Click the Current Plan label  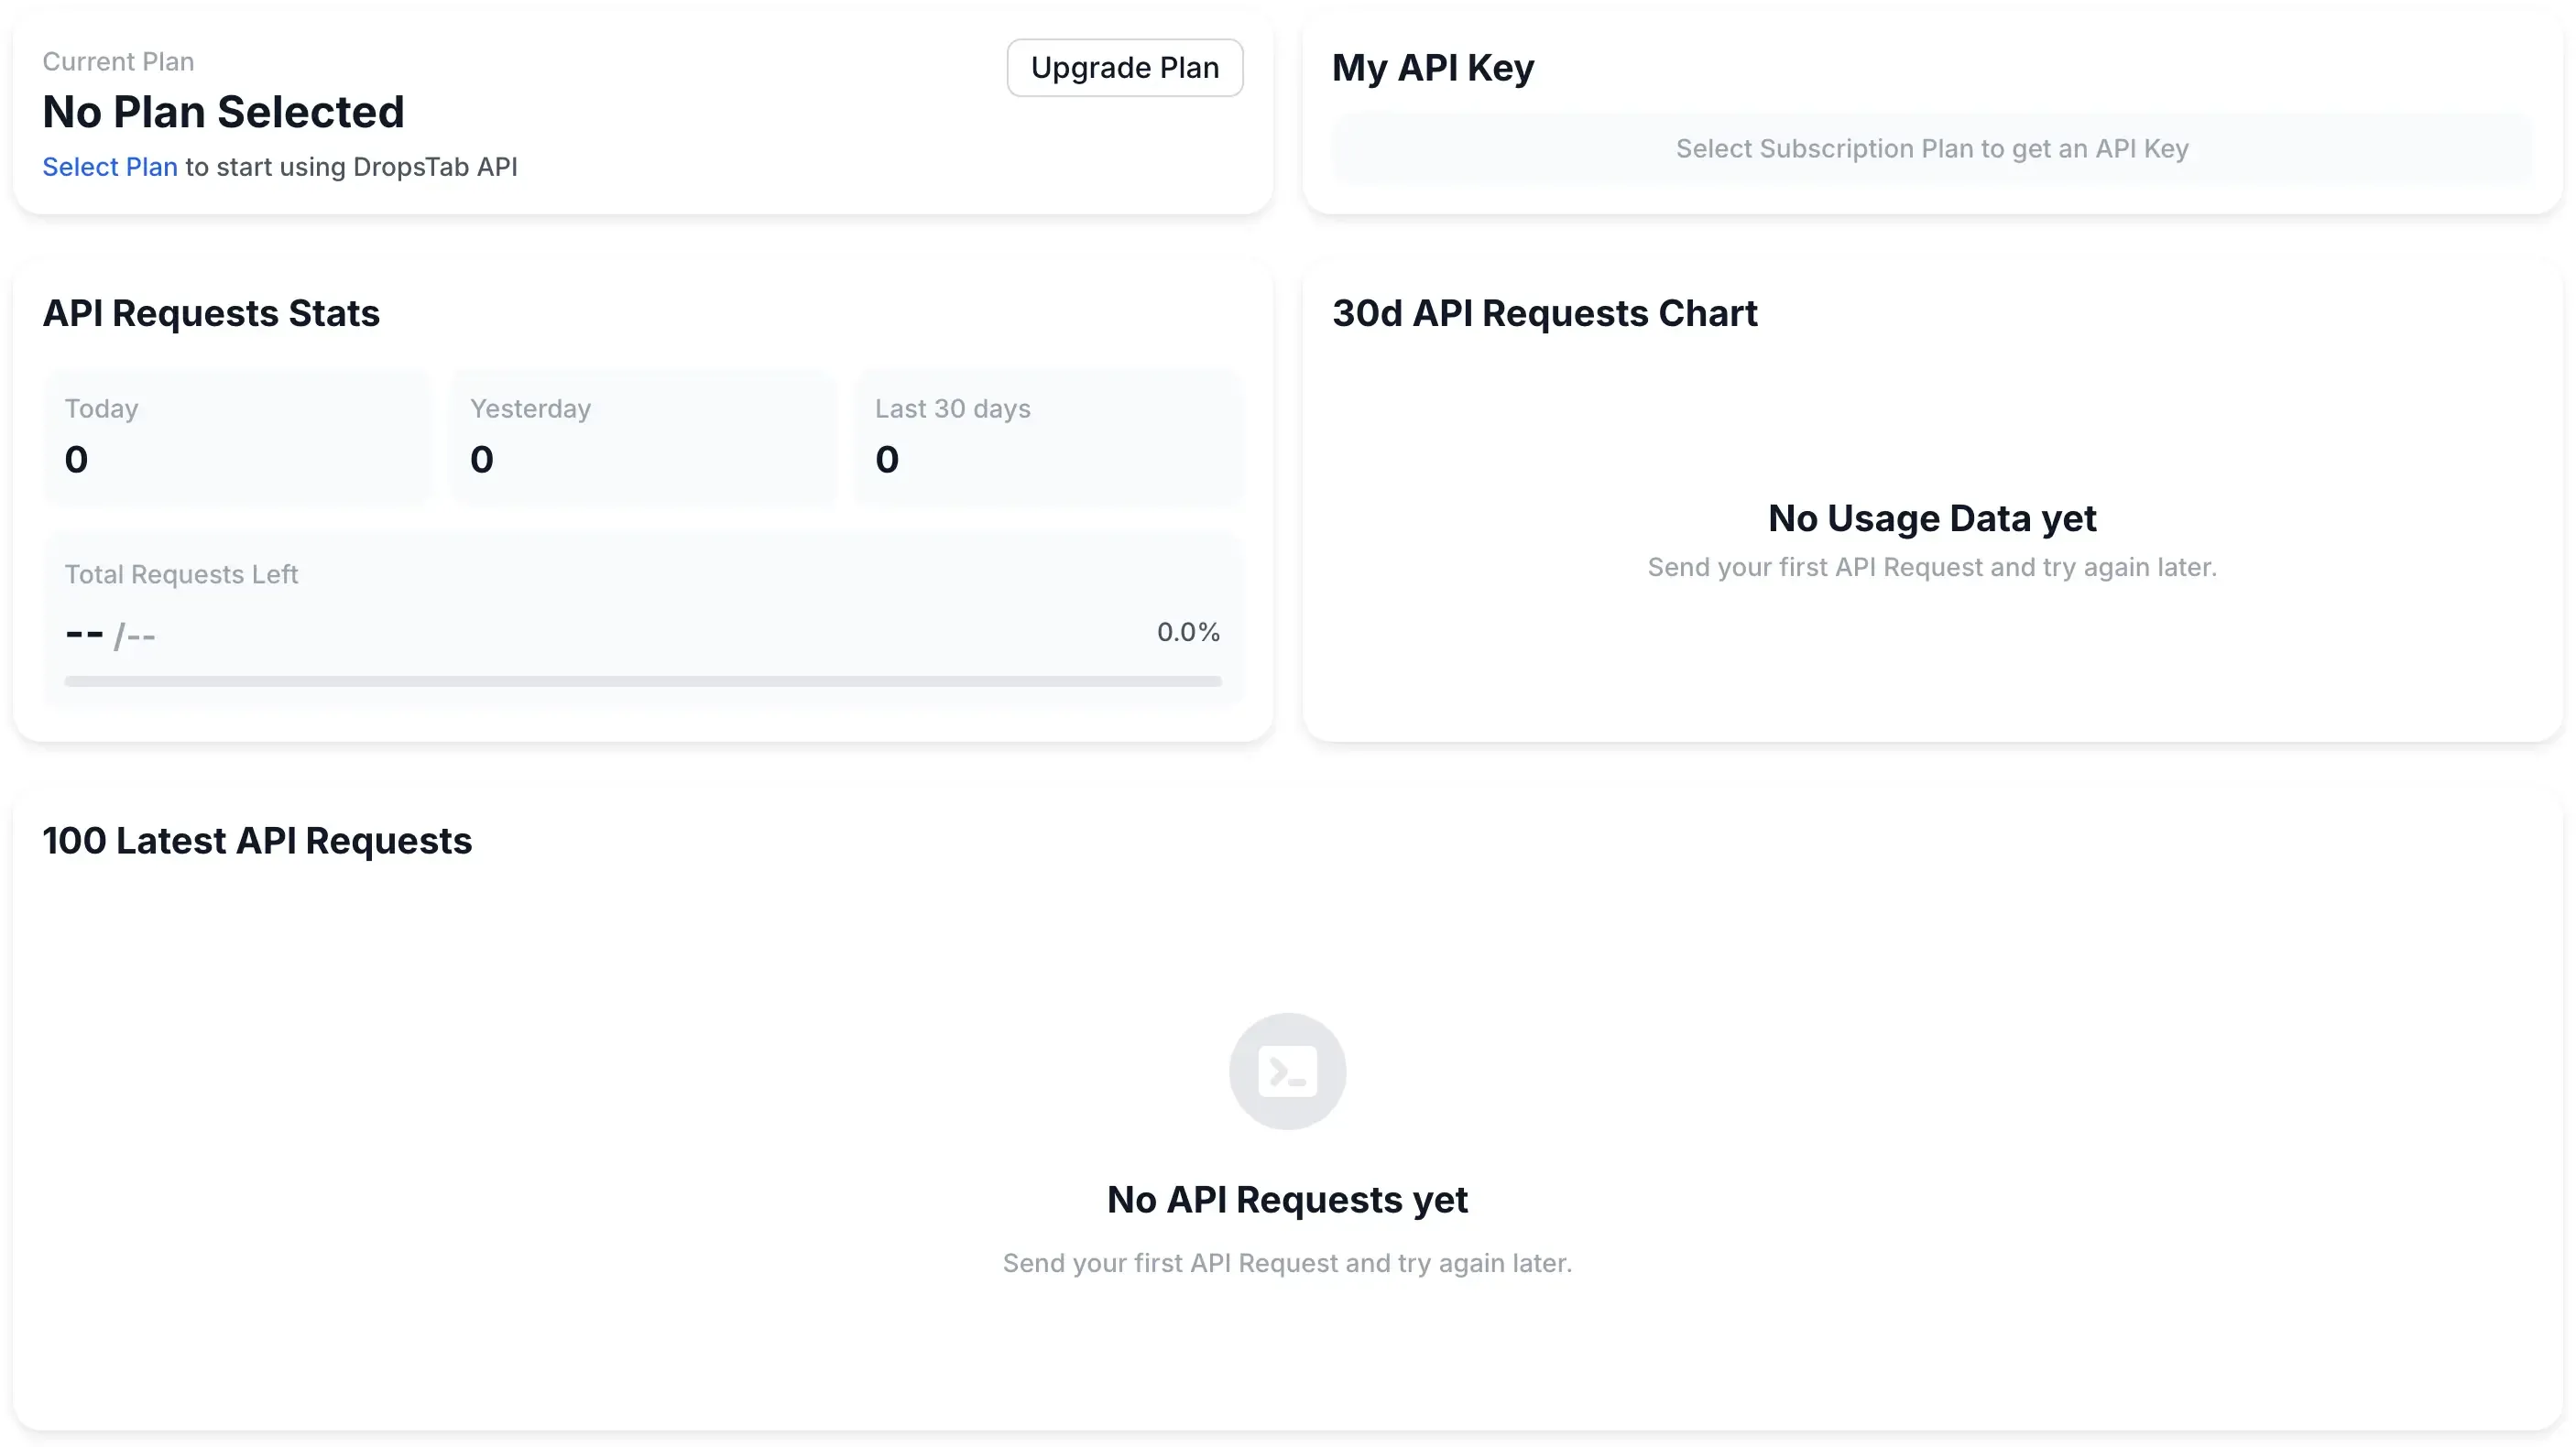118,61
